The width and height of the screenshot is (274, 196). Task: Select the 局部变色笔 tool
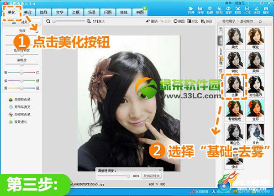tap(20, 114)
